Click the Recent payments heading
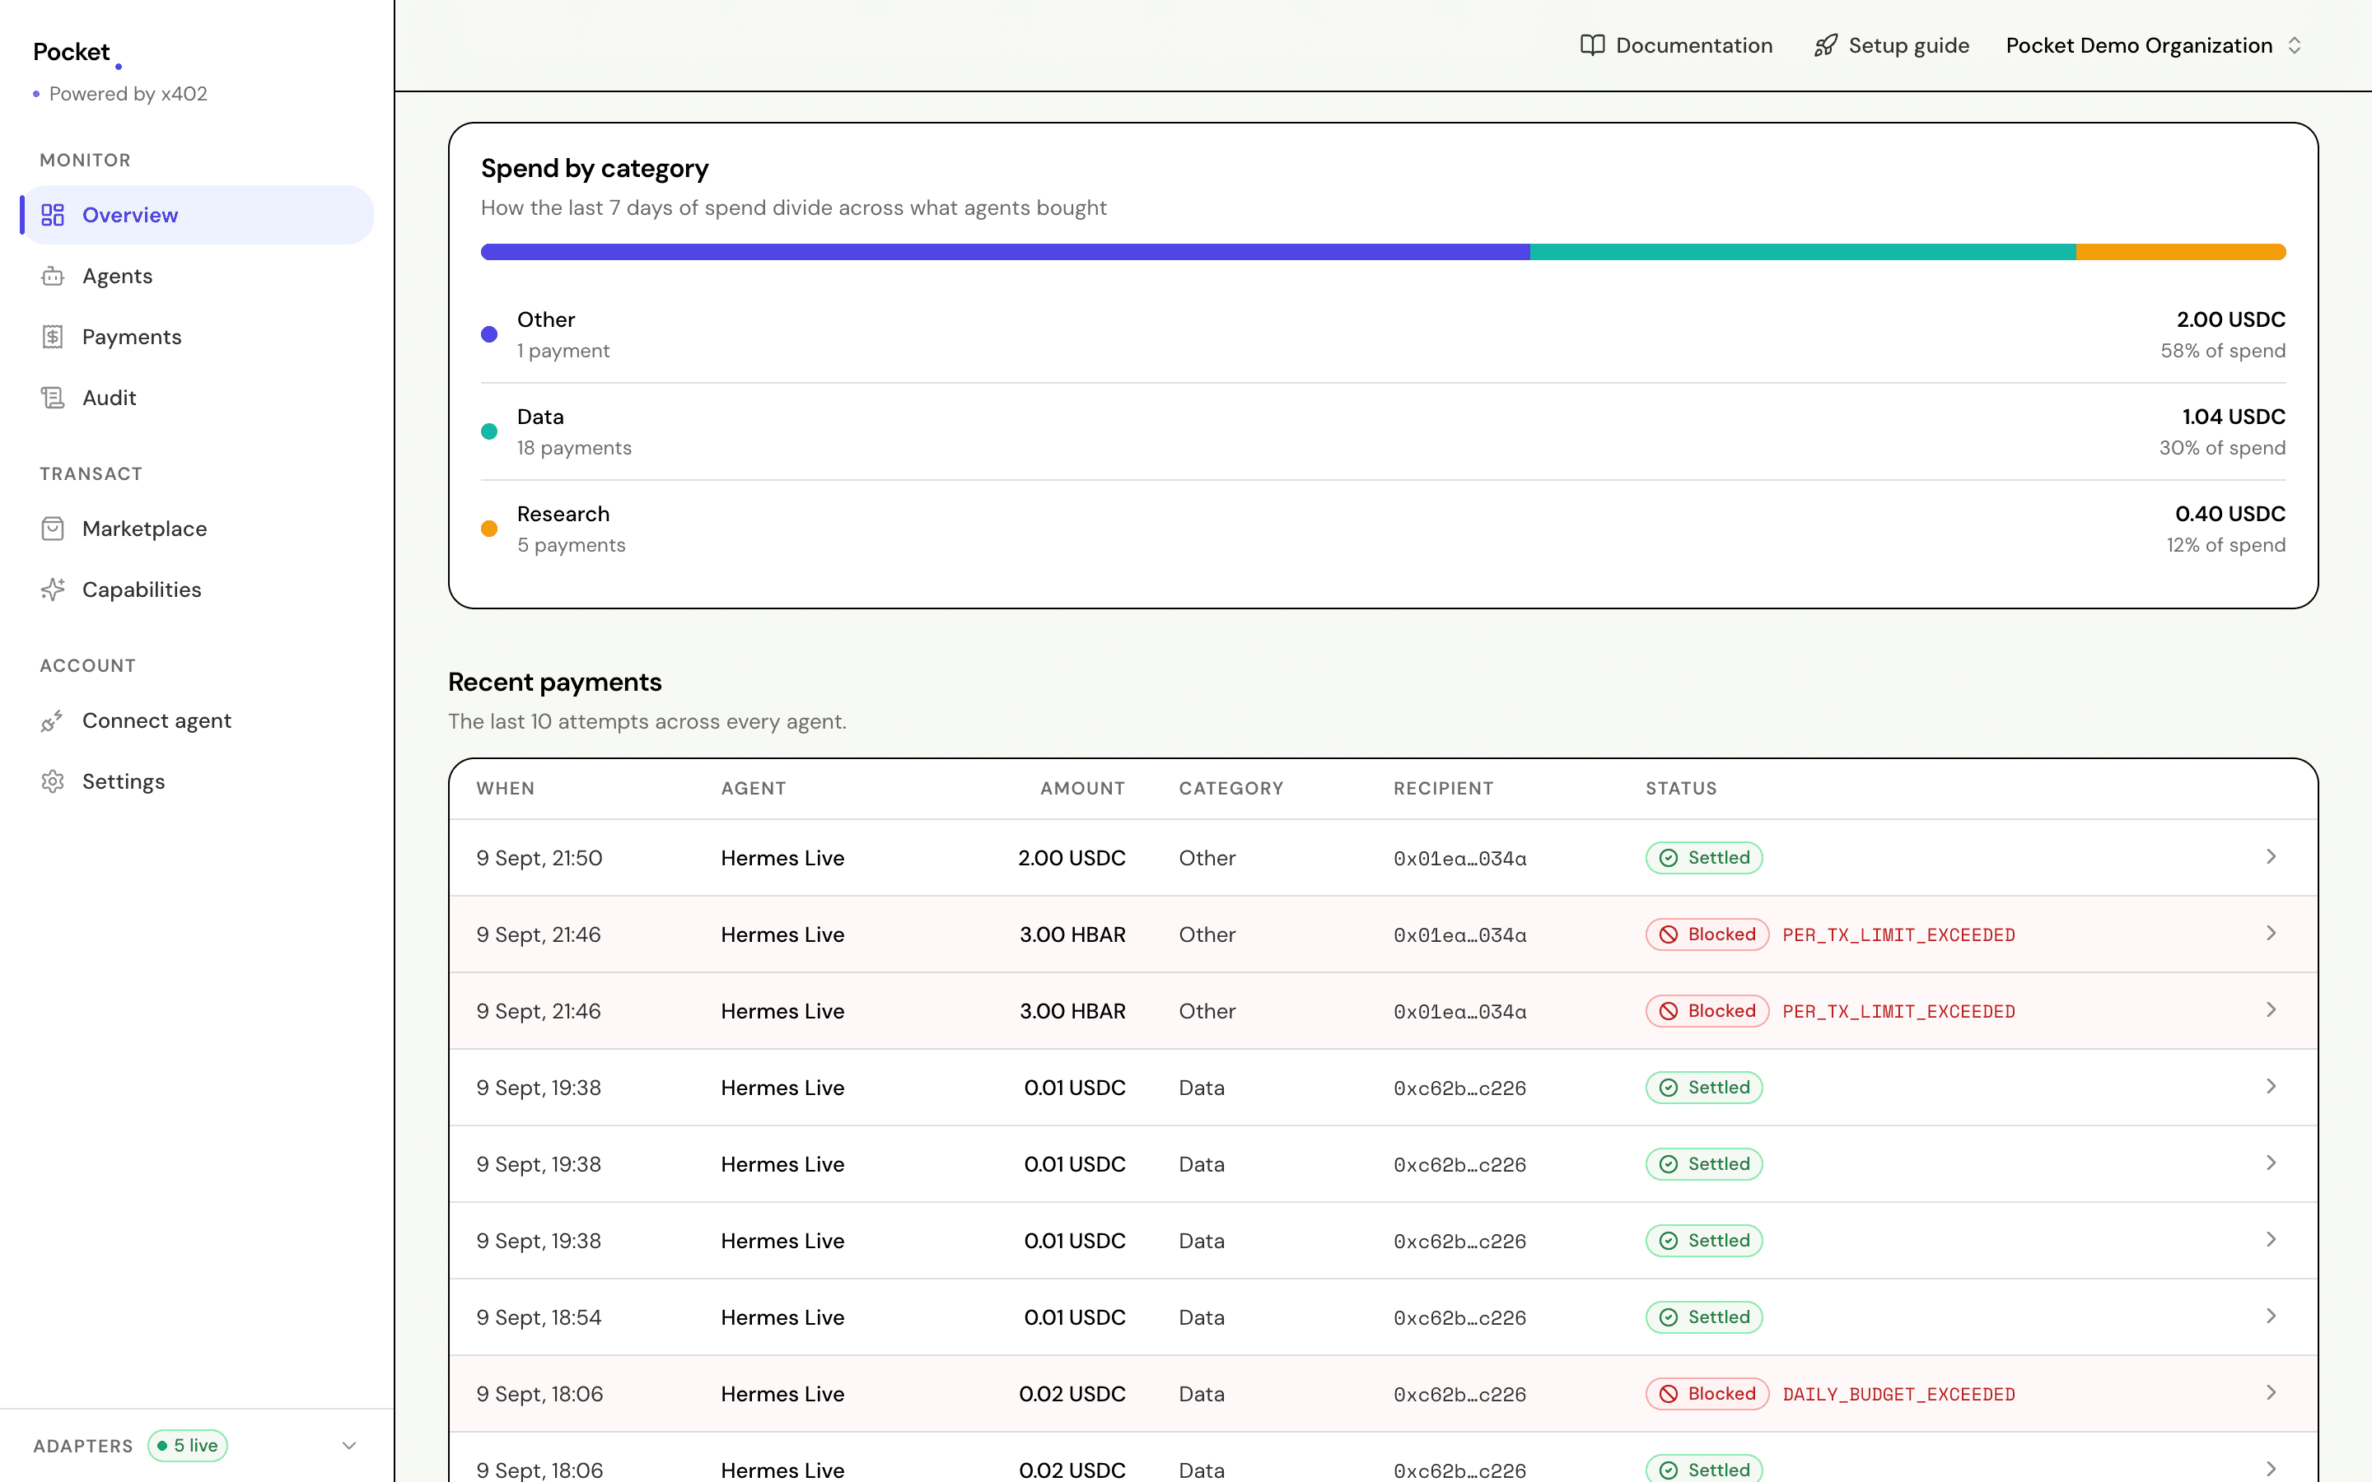This screenshot has width=2372, height=1482. 555,683
